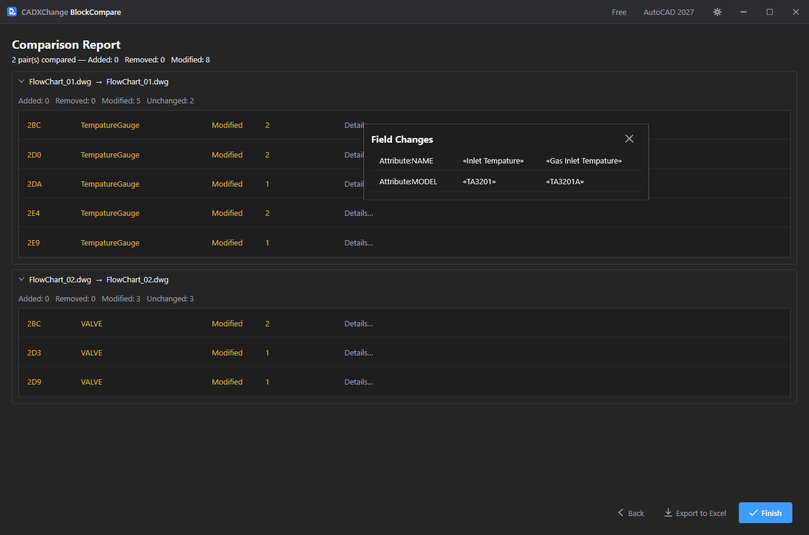Image resolution: width=809 pixels, height=535 pixels.
Task: Click the Finish button
Action: [x=766, y=513]
